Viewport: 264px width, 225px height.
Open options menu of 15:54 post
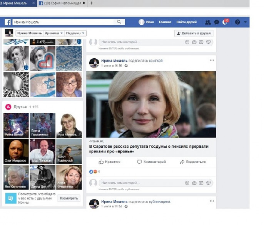click(212, 201)
